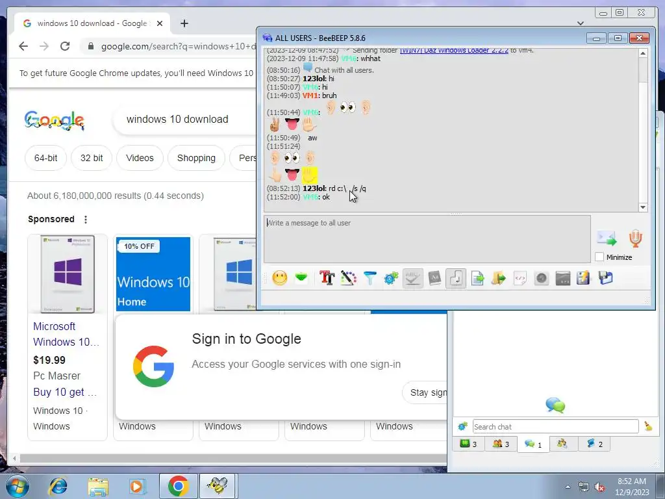This screenshot has width=665, height=499.
Task: Switch to the green screen tab with 3
Action: tap(469, 444)
